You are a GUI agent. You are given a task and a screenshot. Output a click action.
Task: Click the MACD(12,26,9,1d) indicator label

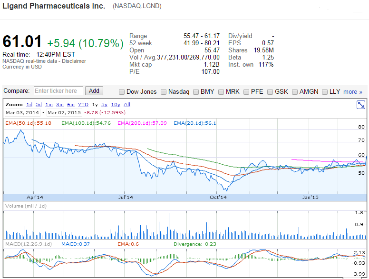pos(29,244)
